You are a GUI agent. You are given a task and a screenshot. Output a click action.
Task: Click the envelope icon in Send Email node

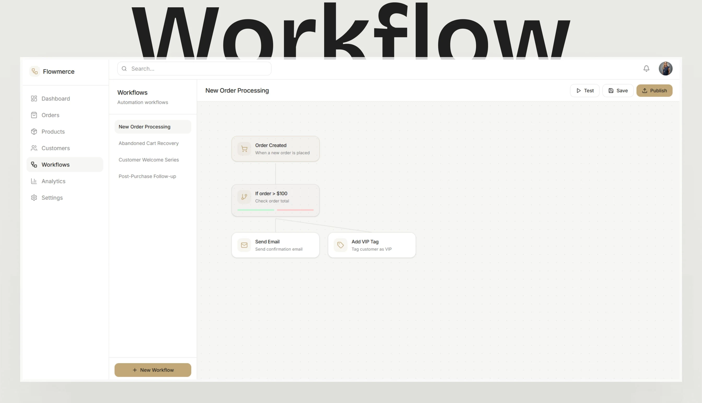point(244,245)
